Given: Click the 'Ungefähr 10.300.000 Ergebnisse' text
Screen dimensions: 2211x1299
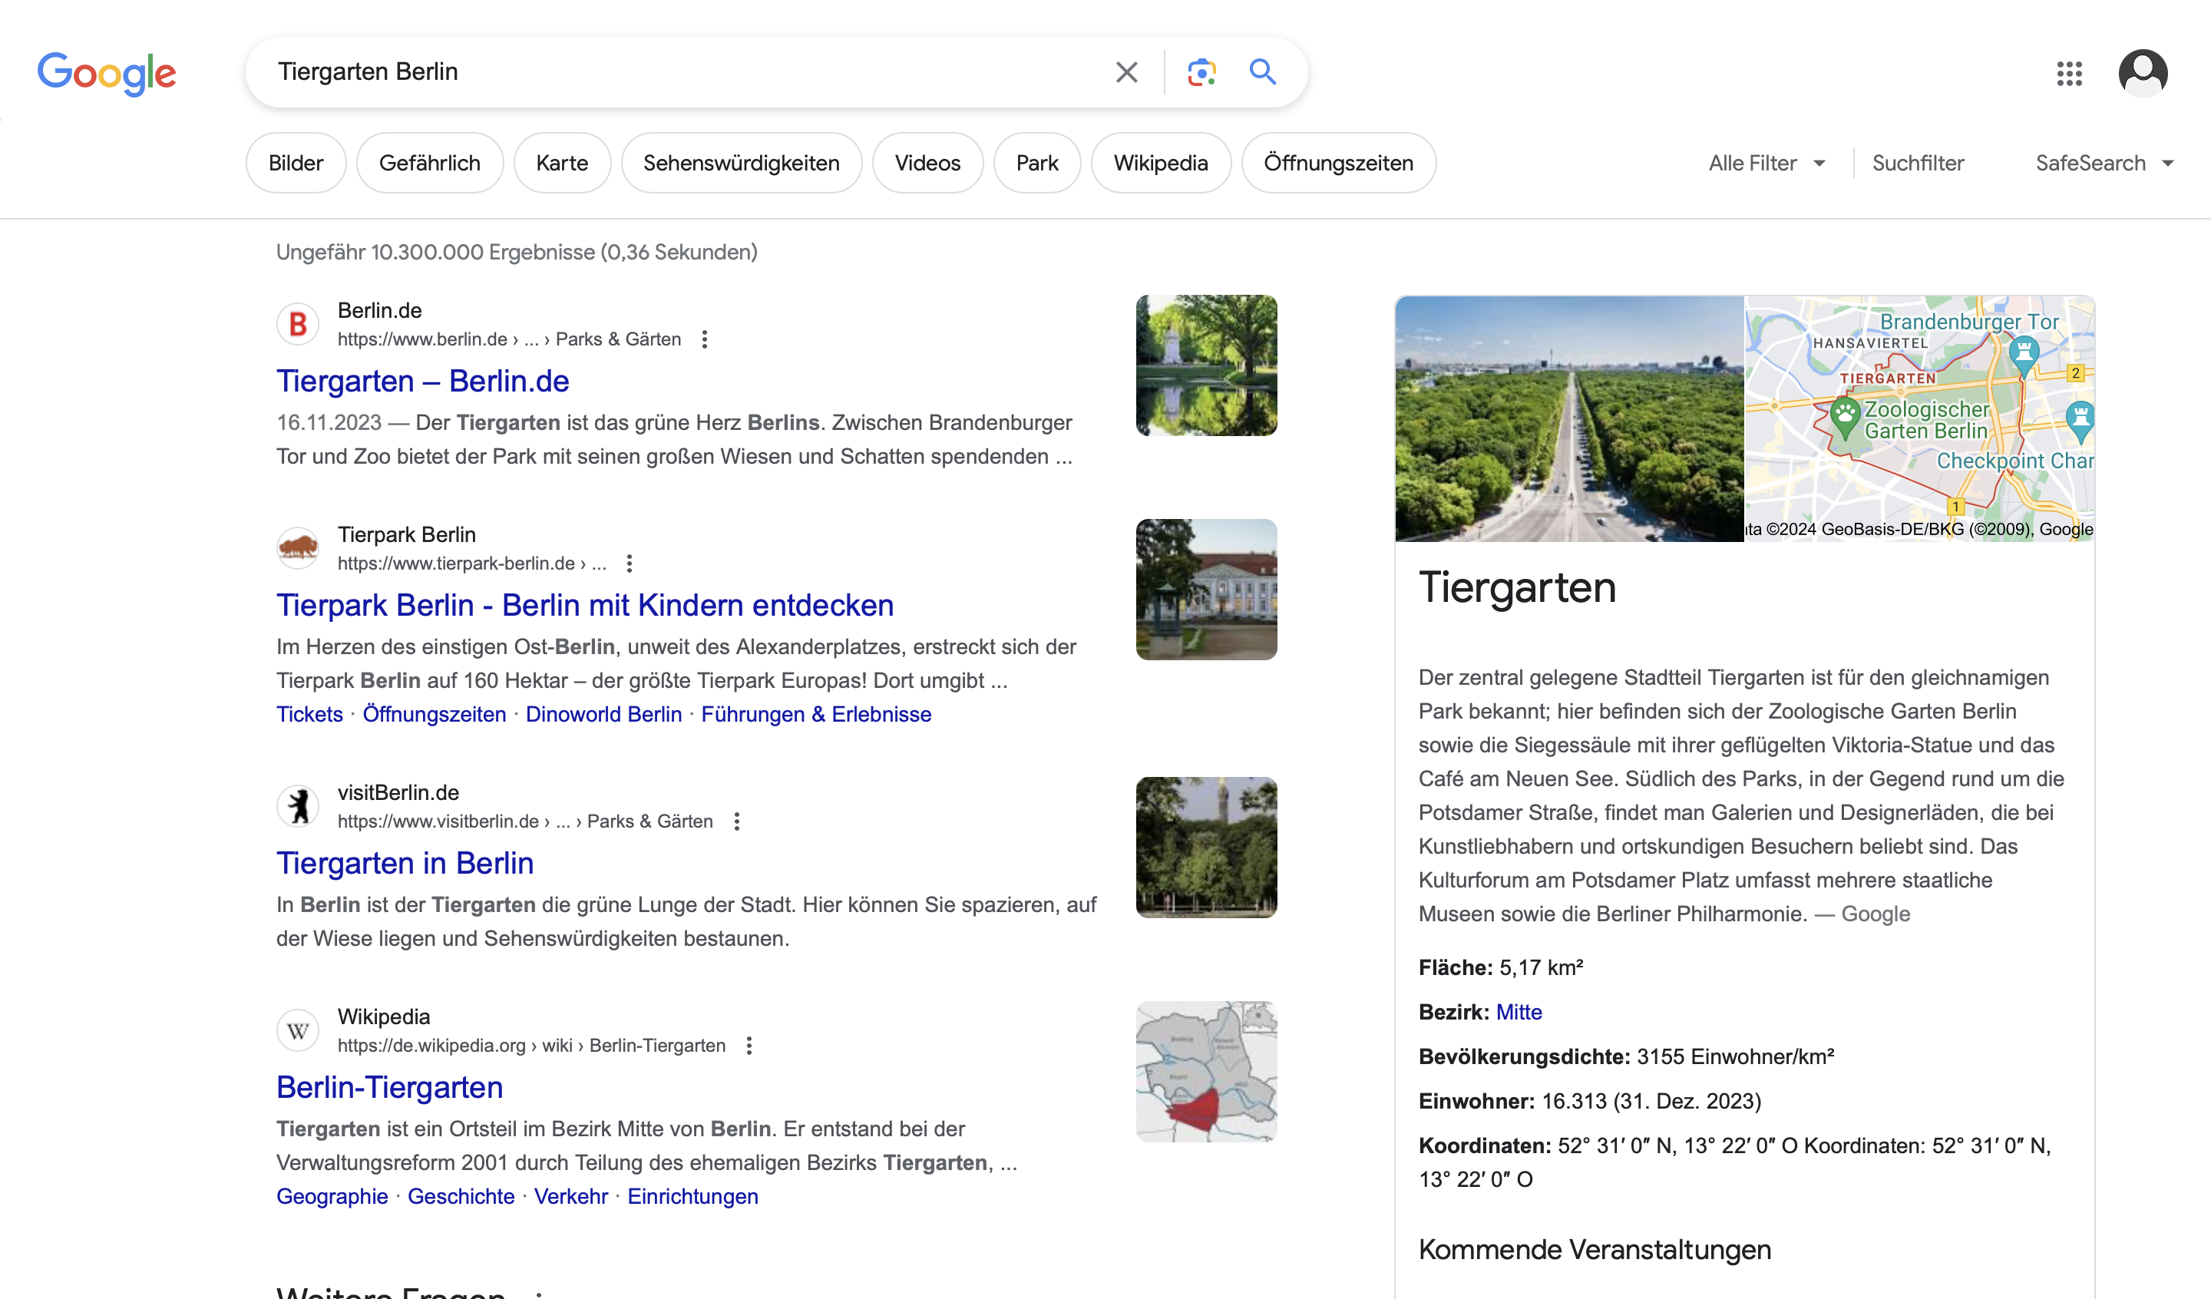Looking at the screenshot, I should (517, 253).
